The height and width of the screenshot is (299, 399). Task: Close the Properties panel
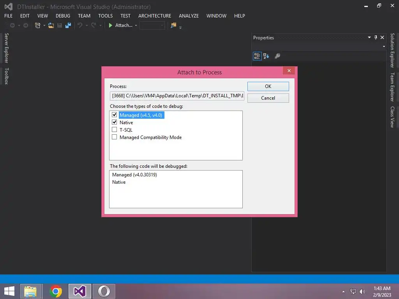point(382,38)
